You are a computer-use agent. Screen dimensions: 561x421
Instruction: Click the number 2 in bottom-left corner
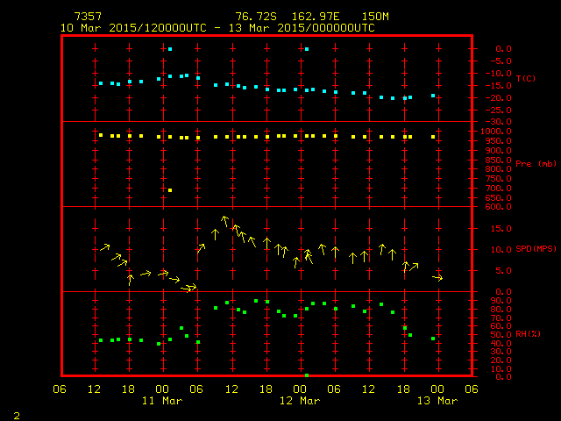click(x=16, y=413)
